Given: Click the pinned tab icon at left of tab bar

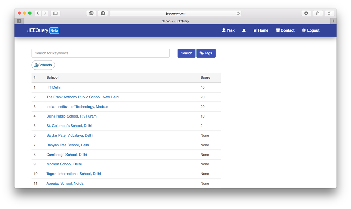Looking at the screenshot, I should coord(19,21).
